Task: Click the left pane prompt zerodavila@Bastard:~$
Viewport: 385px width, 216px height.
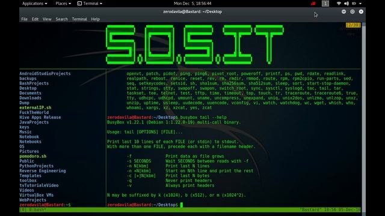Action: click(x=45, y=205)
